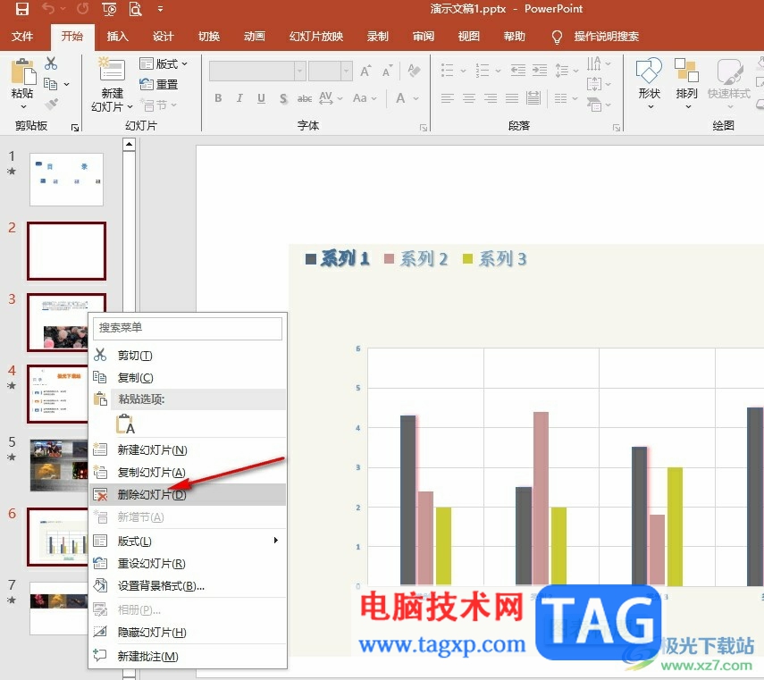The image size is (764, 680).
Task: Switch to the Insert (插入) tab
Action: tap(117, 37)
